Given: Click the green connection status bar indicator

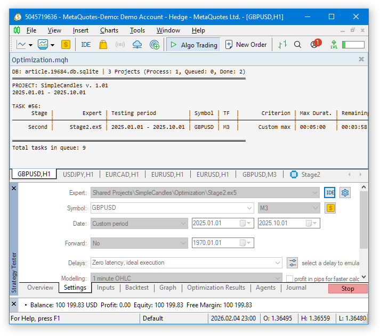Looking at the screenshot, I should 353,45.
